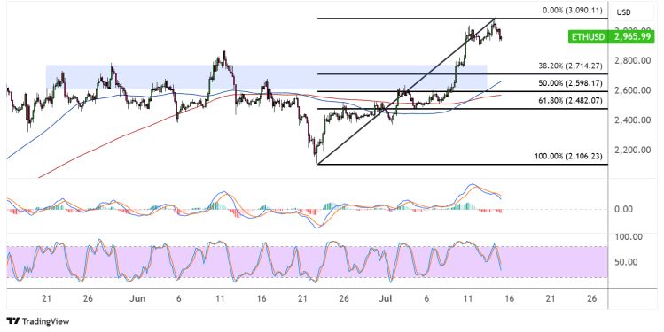Click the 2,800.00 price axis value
Image resolution: width=664 pixels, height=332 pixels.
click(x=632, y=60)
